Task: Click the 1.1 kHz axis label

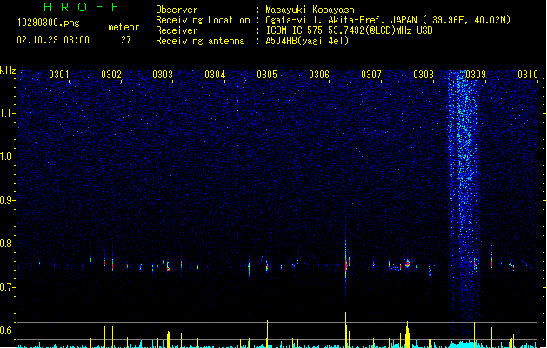Action: pyautogui.click(x=7, y=113)
